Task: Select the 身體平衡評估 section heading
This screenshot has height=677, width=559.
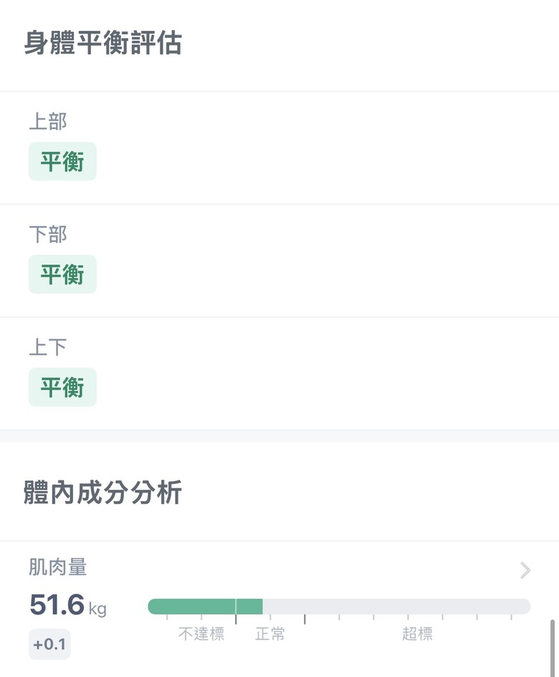Action: point(102,43)
